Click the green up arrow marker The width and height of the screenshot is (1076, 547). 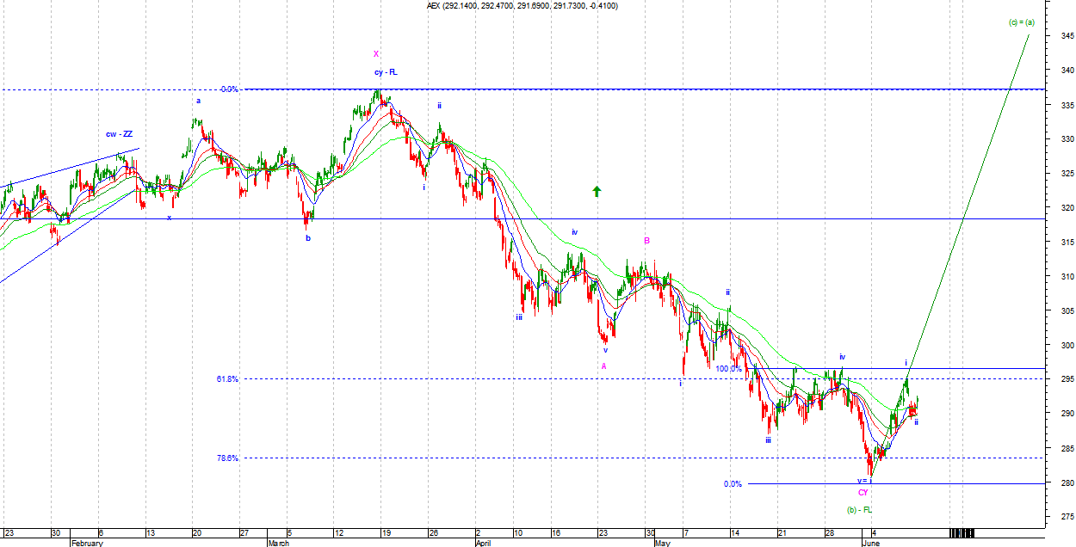pos(596,191)
